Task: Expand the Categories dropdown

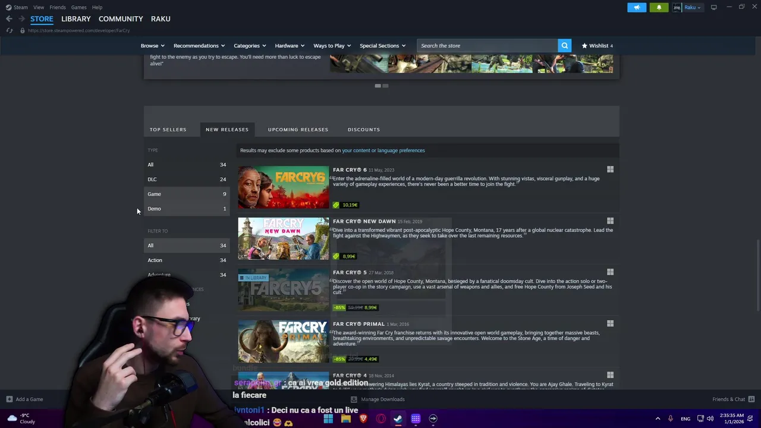Action: point(250,46)
